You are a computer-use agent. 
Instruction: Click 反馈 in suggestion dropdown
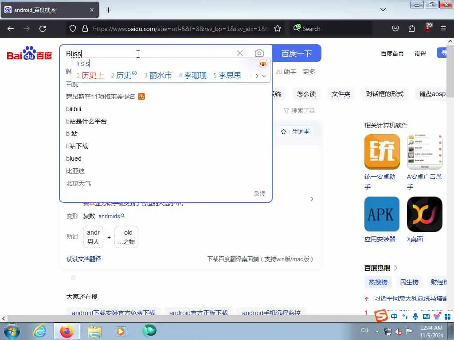(260, 193)
